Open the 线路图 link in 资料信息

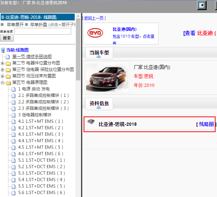[206, 124]
